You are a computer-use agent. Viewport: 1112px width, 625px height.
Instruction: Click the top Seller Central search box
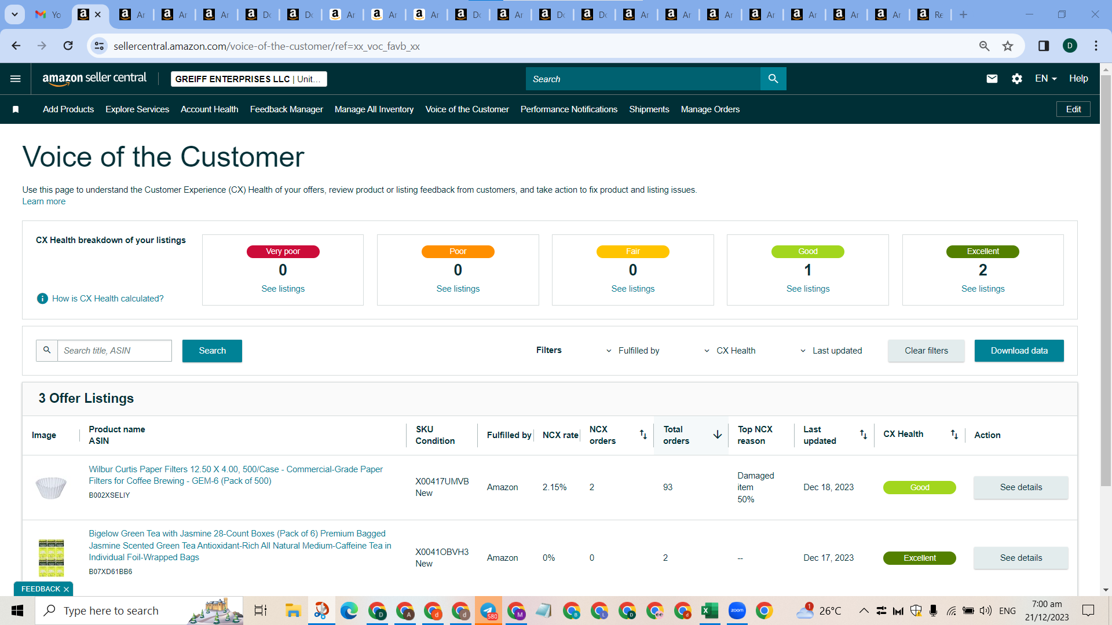pyautogui.click(x=643, y=79)
